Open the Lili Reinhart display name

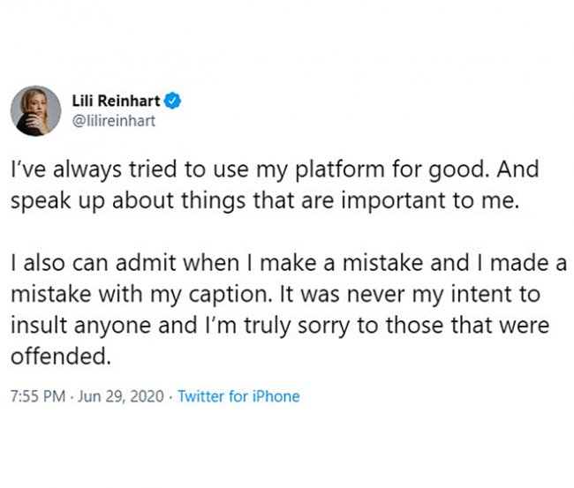point(114,102)
